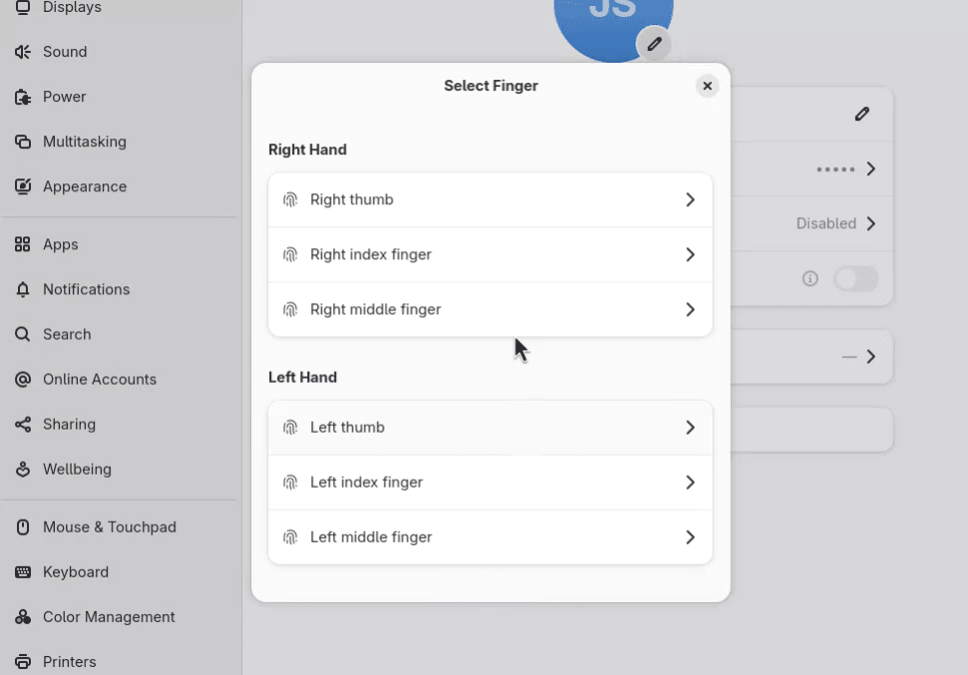Open the Left thumb row chevron

690,428
